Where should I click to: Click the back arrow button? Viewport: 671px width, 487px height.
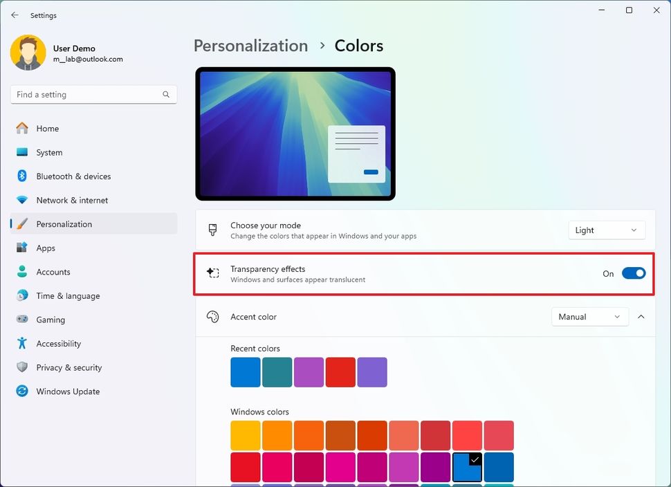[14, 15]
